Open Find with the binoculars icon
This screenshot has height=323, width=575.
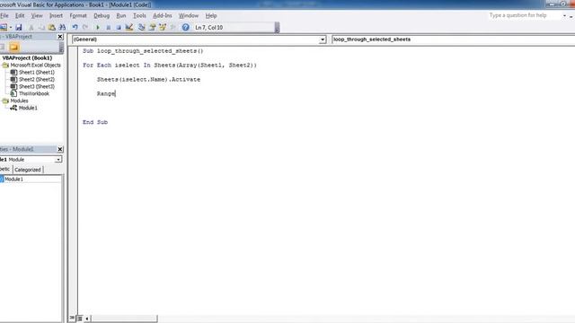62,28
